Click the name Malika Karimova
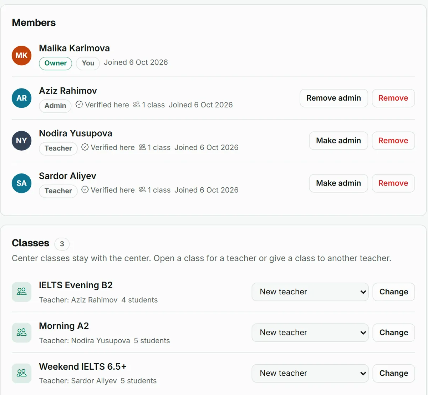 click(x=74, y=48)
